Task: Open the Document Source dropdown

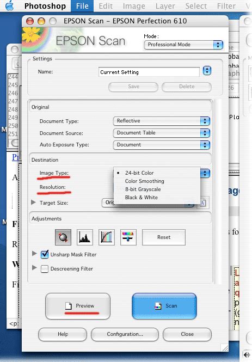Action: click(x=161, y=133)
